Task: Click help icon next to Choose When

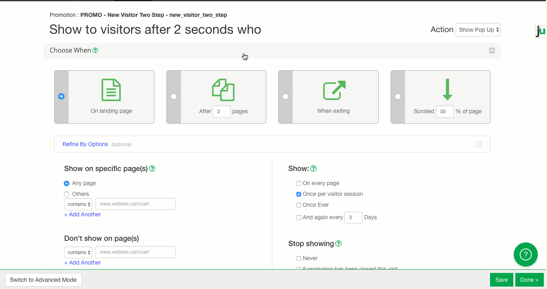Action: (x=95, y=51)
